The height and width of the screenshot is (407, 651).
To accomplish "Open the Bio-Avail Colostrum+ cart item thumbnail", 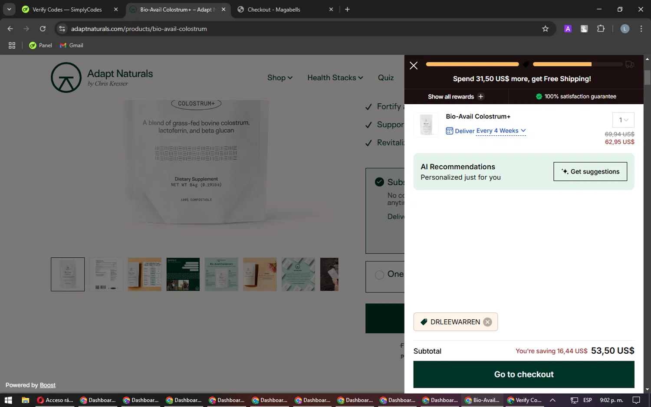I will [426, 125].
